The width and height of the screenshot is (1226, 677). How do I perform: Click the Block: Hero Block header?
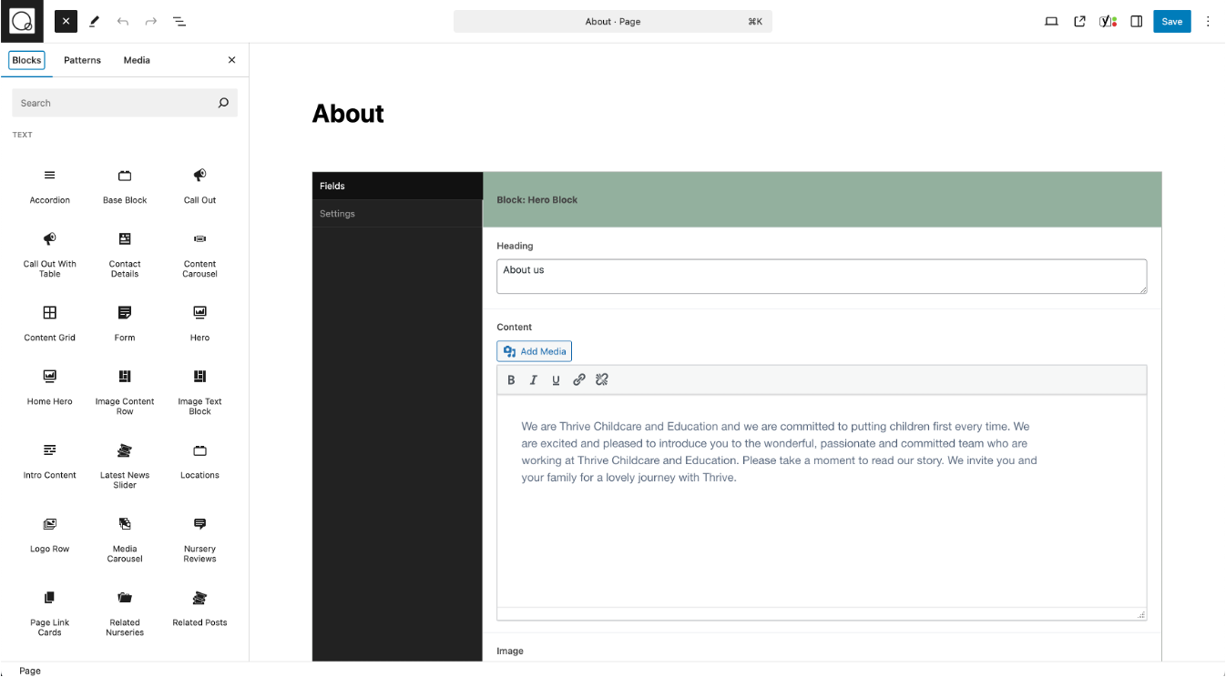pyautogui.click(x=822, y=199)
